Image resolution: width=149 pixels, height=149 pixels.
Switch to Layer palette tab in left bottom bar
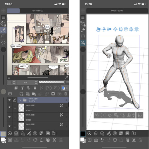tap(16, 133)
